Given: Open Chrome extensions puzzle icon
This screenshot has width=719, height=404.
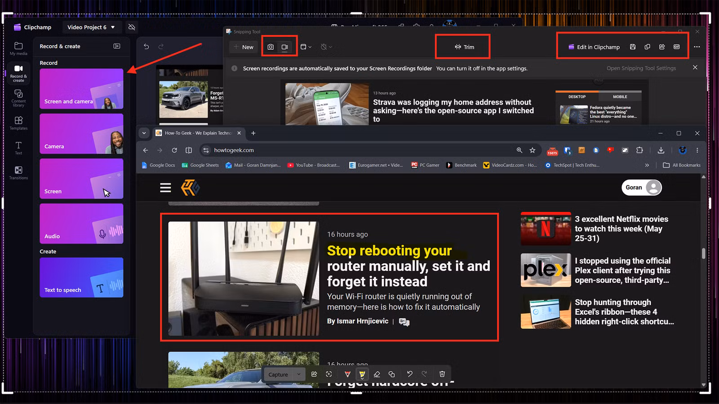Looking at the screenshot, I should point(639,150).
